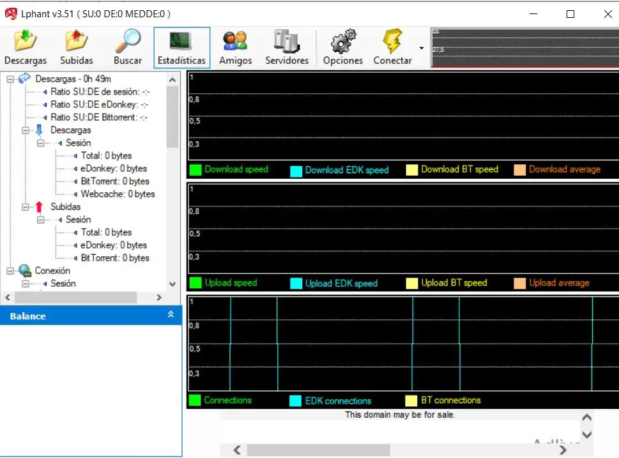This screenshot has height=458, width=619.
Task: Open the Servidores servers icon
Action: pyautogui.click(x=287, y=42)
